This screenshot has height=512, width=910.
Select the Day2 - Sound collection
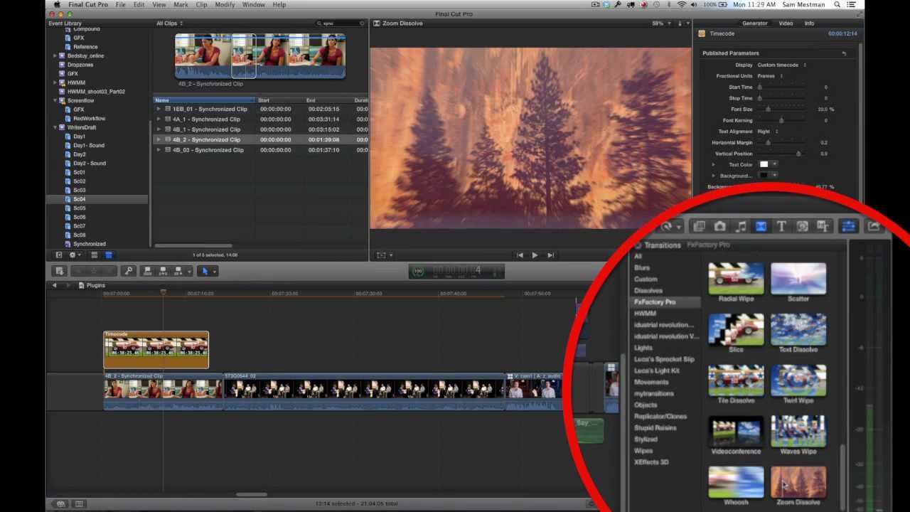[x=89, y=164]
